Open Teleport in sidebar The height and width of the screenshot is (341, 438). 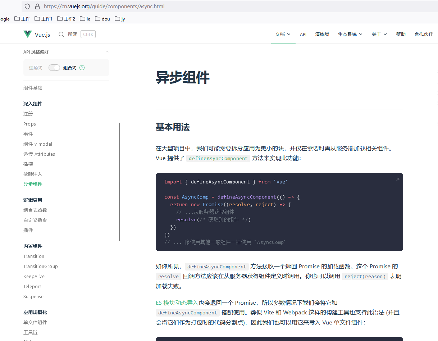pyautogui.click(x=32, y=286)
